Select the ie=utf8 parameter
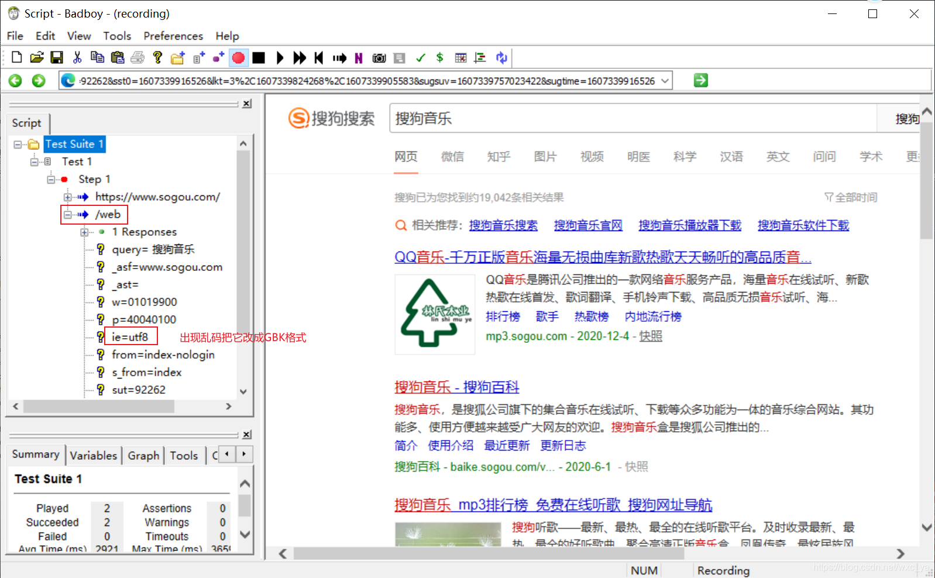This screenshot has width=935, height=578. point(130,337)
